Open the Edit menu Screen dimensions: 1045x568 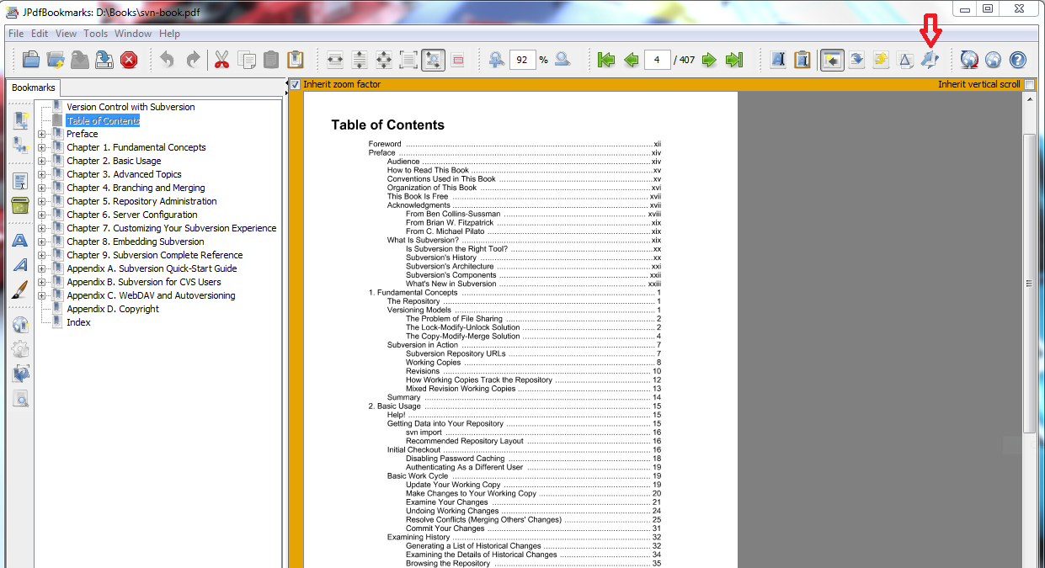pyautogui.click(x=40, y=34)
